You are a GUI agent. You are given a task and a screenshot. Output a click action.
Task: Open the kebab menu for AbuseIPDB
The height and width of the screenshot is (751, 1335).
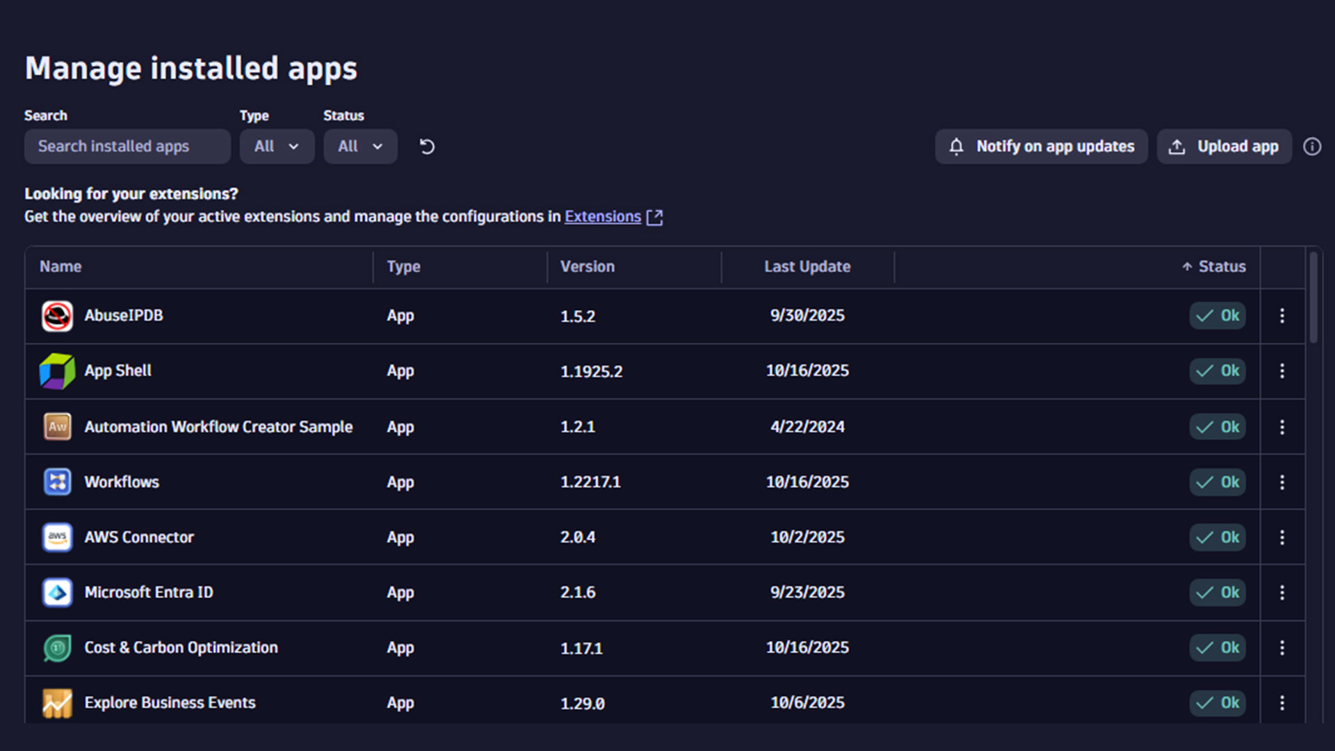(1282, 315)
